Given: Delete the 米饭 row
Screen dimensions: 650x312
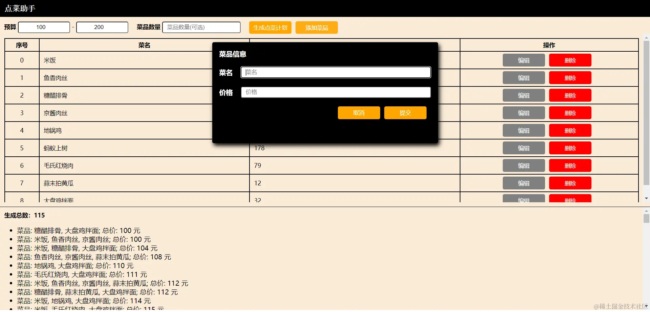Looking at the screenshot, I should (x=570, y=60).
